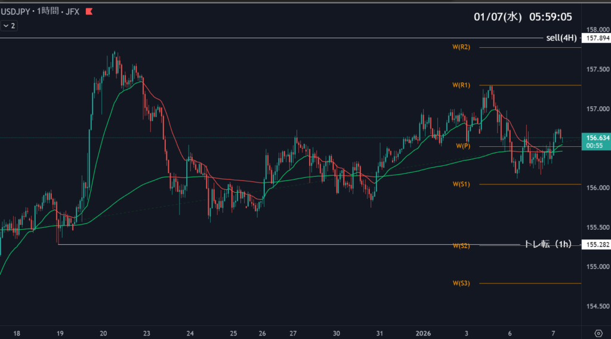The width and height of the screenshot is (611, 339).
Task: Select the トレ転（1h） line label
Action: [x=548, y=244]
